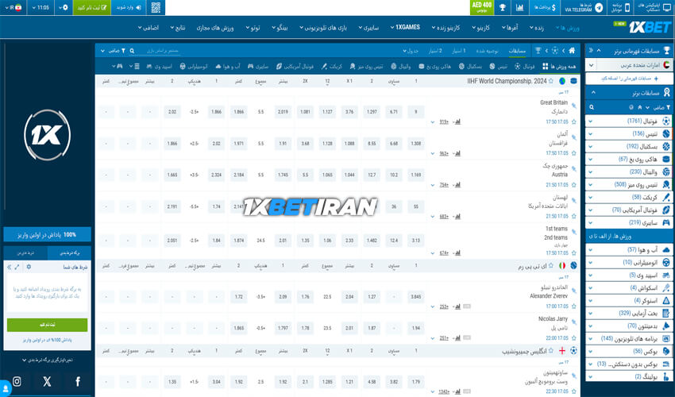Favorite the Nicolas Jarry match star
The image size is (675, 397).
[574, 338]
